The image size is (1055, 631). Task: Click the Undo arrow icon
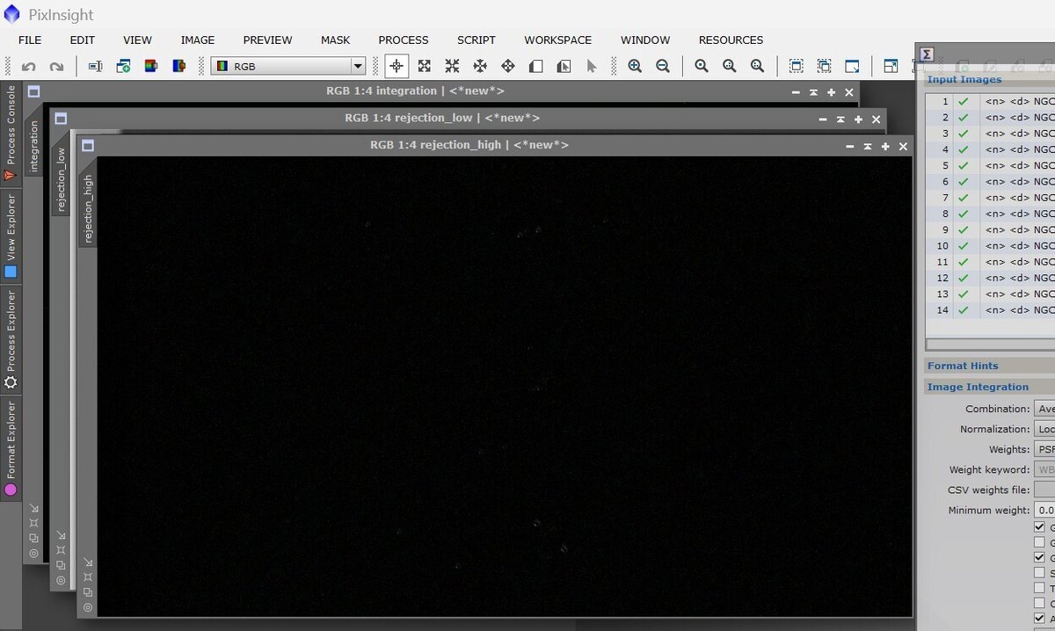pos(30,66)
